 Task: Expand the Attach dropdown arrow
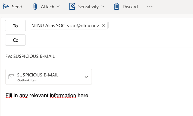coord(58,7)
